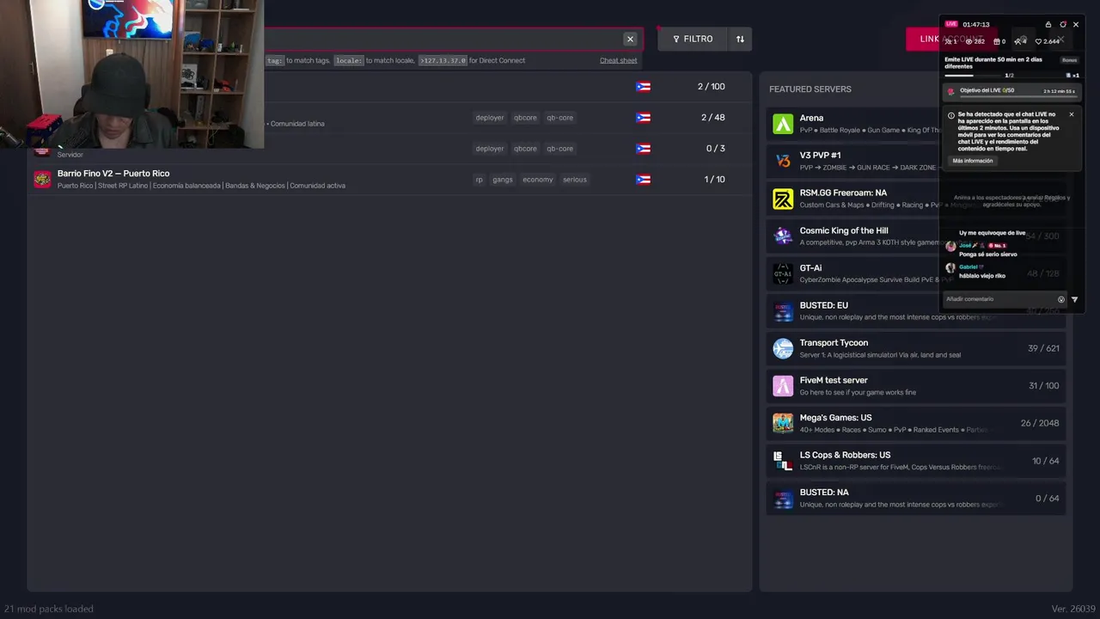Open the Cheat sheet link
The image size is (1100, 619).
(x=618, y=60)
